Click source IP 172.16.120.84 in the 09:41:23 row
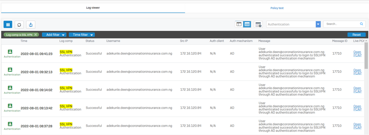Viewport: 369px width, 135px height. (x=191, y=54)
